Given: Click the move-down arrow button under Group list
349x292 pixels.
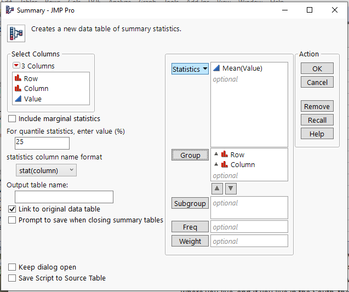Looking at the screenshot, I should click(231, 188).
